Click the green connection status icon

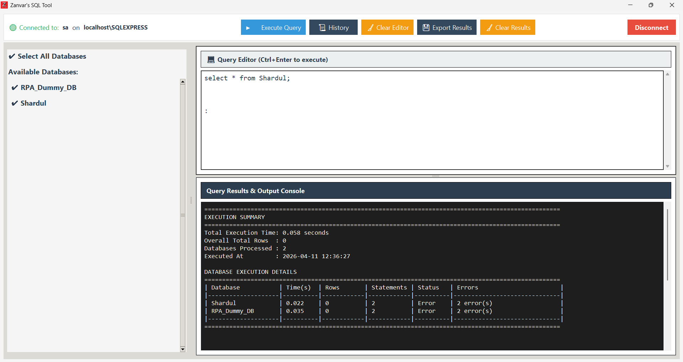pos(13,27)
